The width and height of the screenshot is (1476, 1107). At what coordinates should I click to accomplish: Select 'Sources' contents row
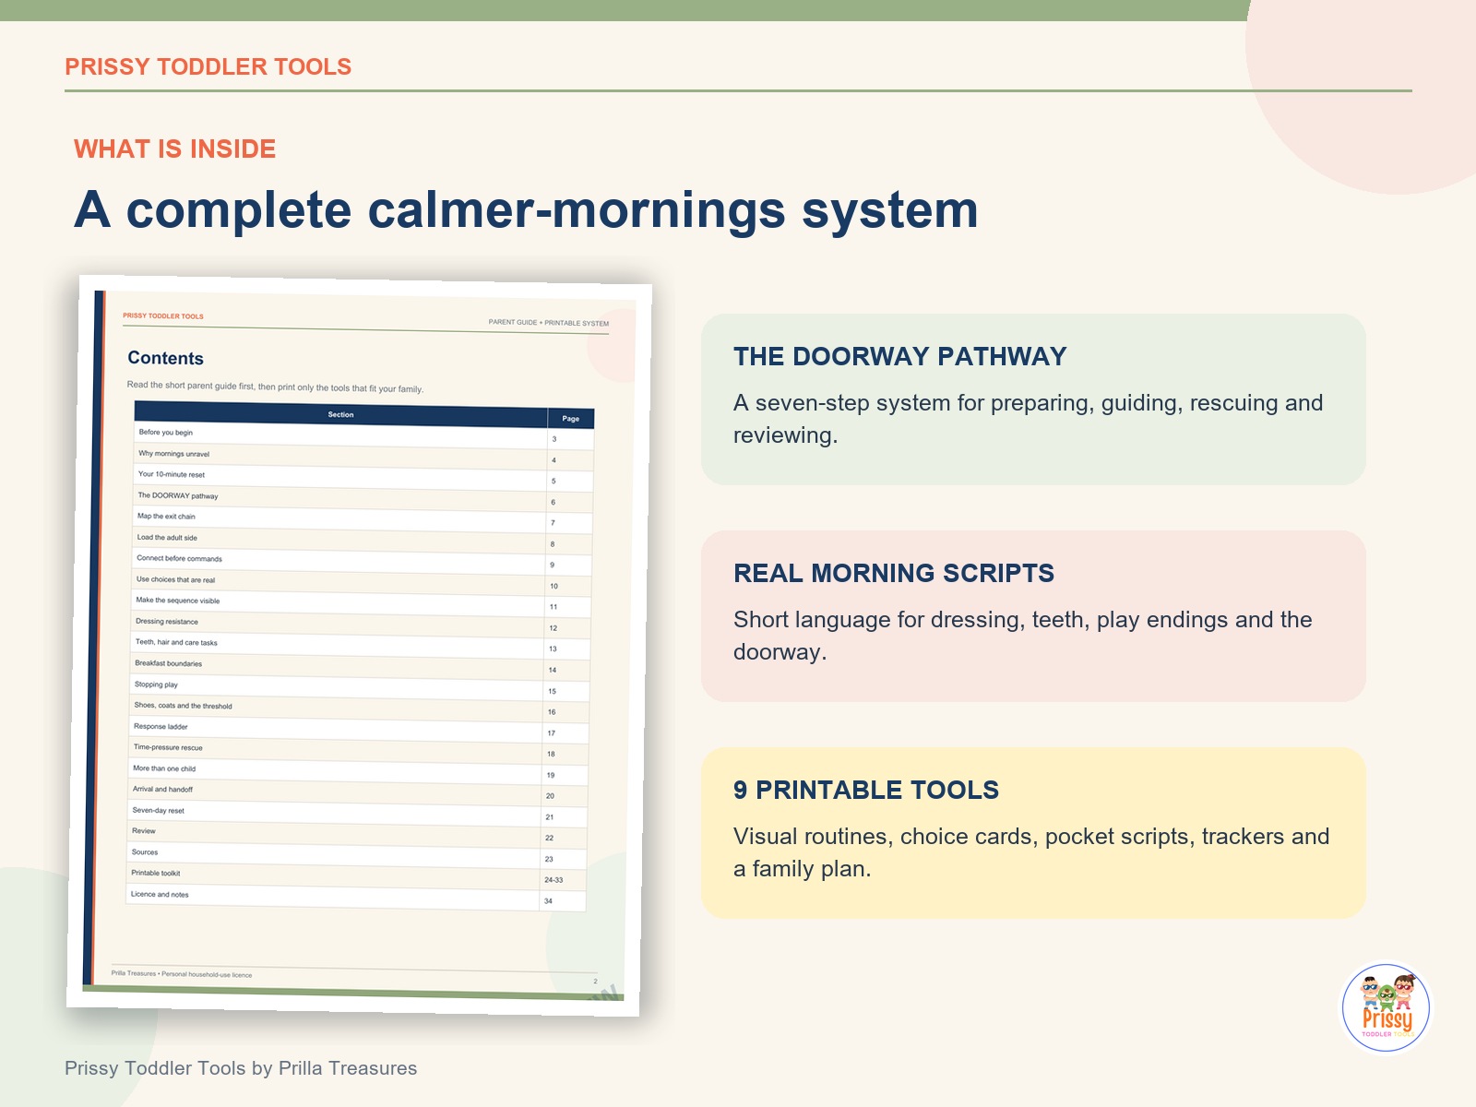355,855
